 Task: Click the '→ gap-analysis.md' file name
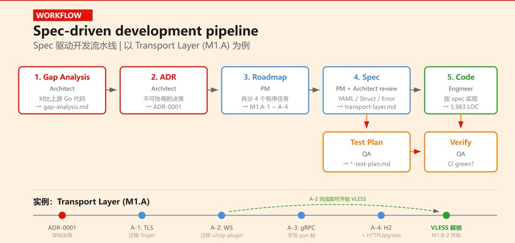pyautogui.click(x=62, y=106)
